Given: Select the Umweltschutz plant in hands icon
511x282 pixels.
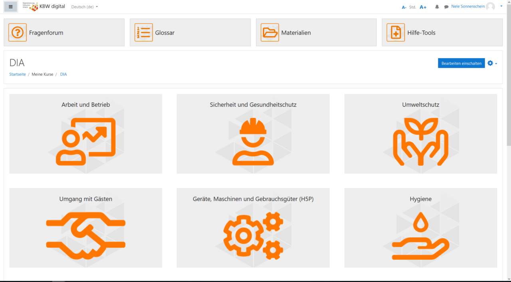Looking at the screenshot, I should (x=420, y=141).
